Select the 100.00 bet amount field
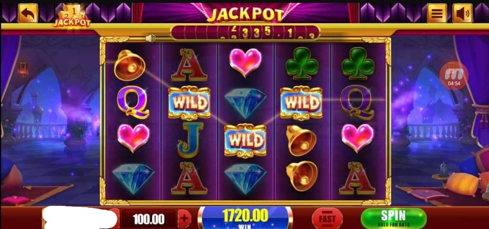This screenshot has width=489, height=229. click(148, 219)
